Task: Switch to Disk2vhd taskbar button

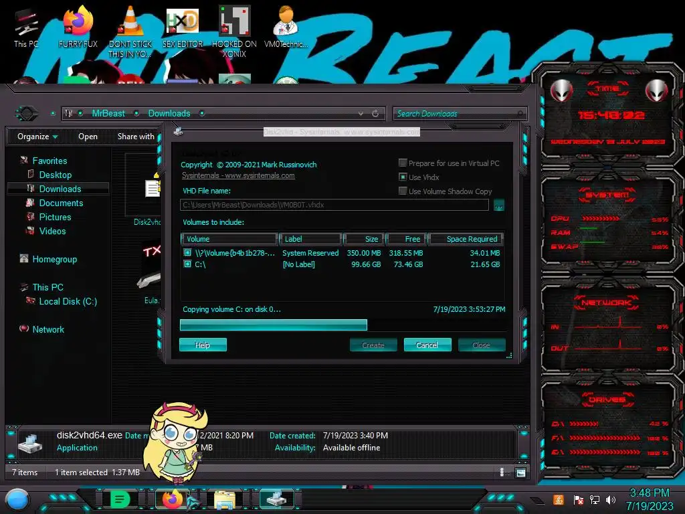Action: pos(276,499)
